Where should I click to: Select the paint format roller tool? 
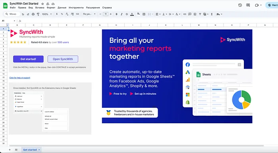(38, 14)
